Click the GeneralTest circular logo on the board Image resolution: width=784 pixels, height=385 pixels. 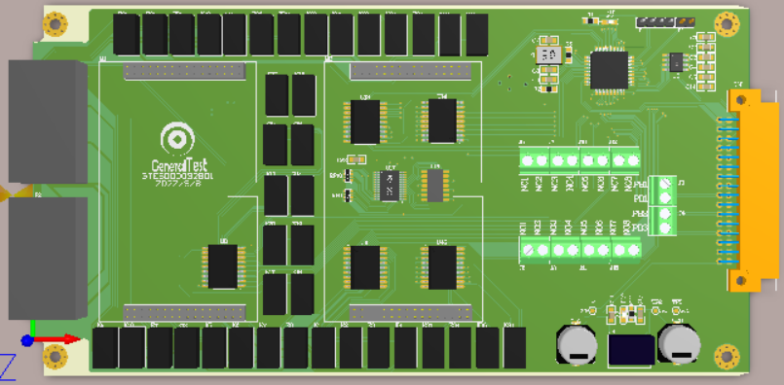point(177,138)
